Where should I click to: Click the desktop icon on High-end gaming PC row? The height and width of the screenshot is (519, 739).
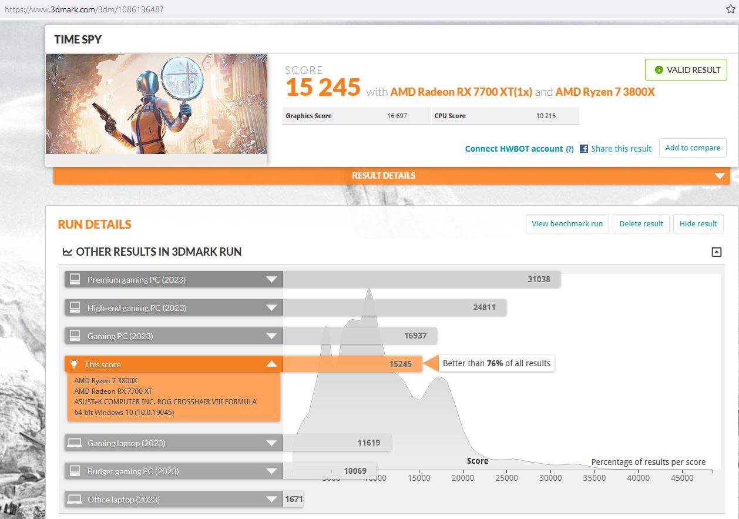click(75, 307)
